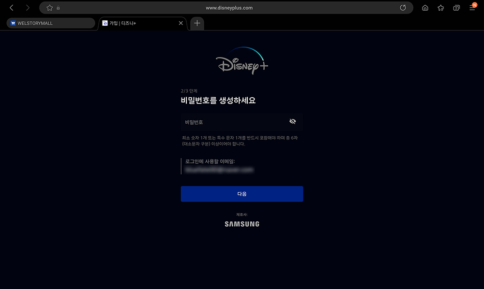Bookmark this page with the address bar star
484x289 pixels.
(50, 8)
